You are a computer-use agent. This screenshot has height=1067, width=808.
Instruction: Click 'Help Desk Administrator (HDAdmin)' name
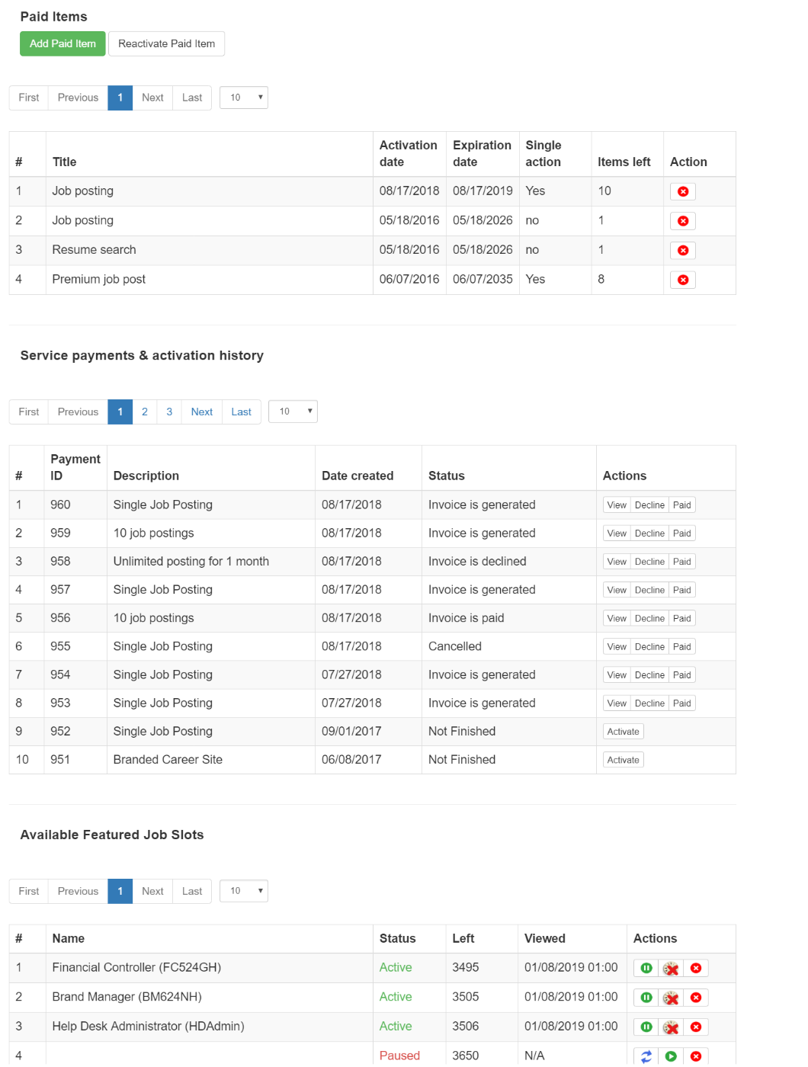(148, 1027)
